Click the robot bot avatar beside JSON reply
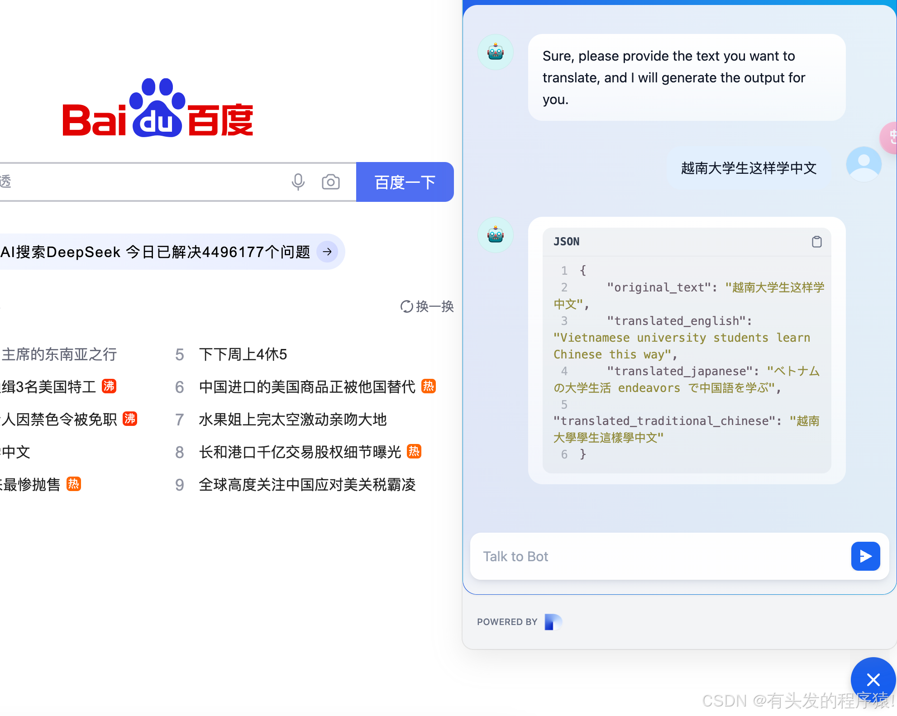The height and width of the screenshot is (716, 897). (x=496, y=235)
